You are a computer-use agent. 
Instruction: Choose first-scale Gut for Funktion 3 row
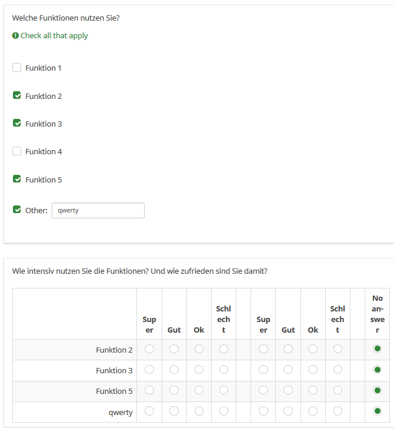[x=174, y=370]
